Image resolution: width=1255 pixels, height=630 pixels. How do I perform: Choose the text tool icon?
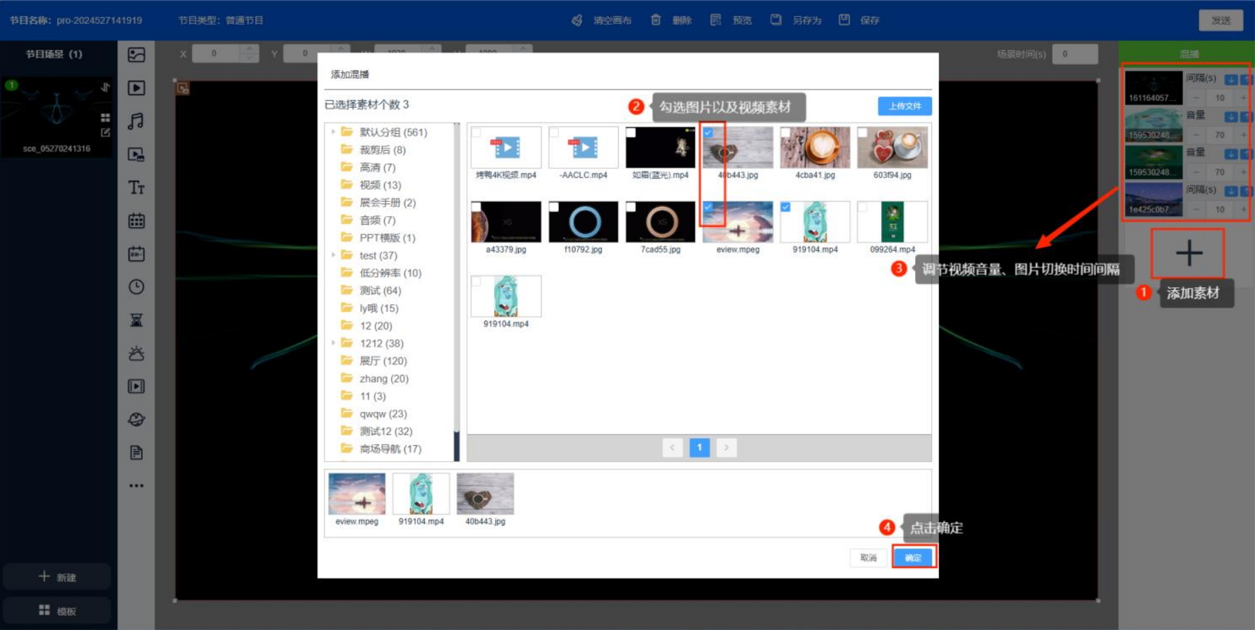click(x=136, y=188)
